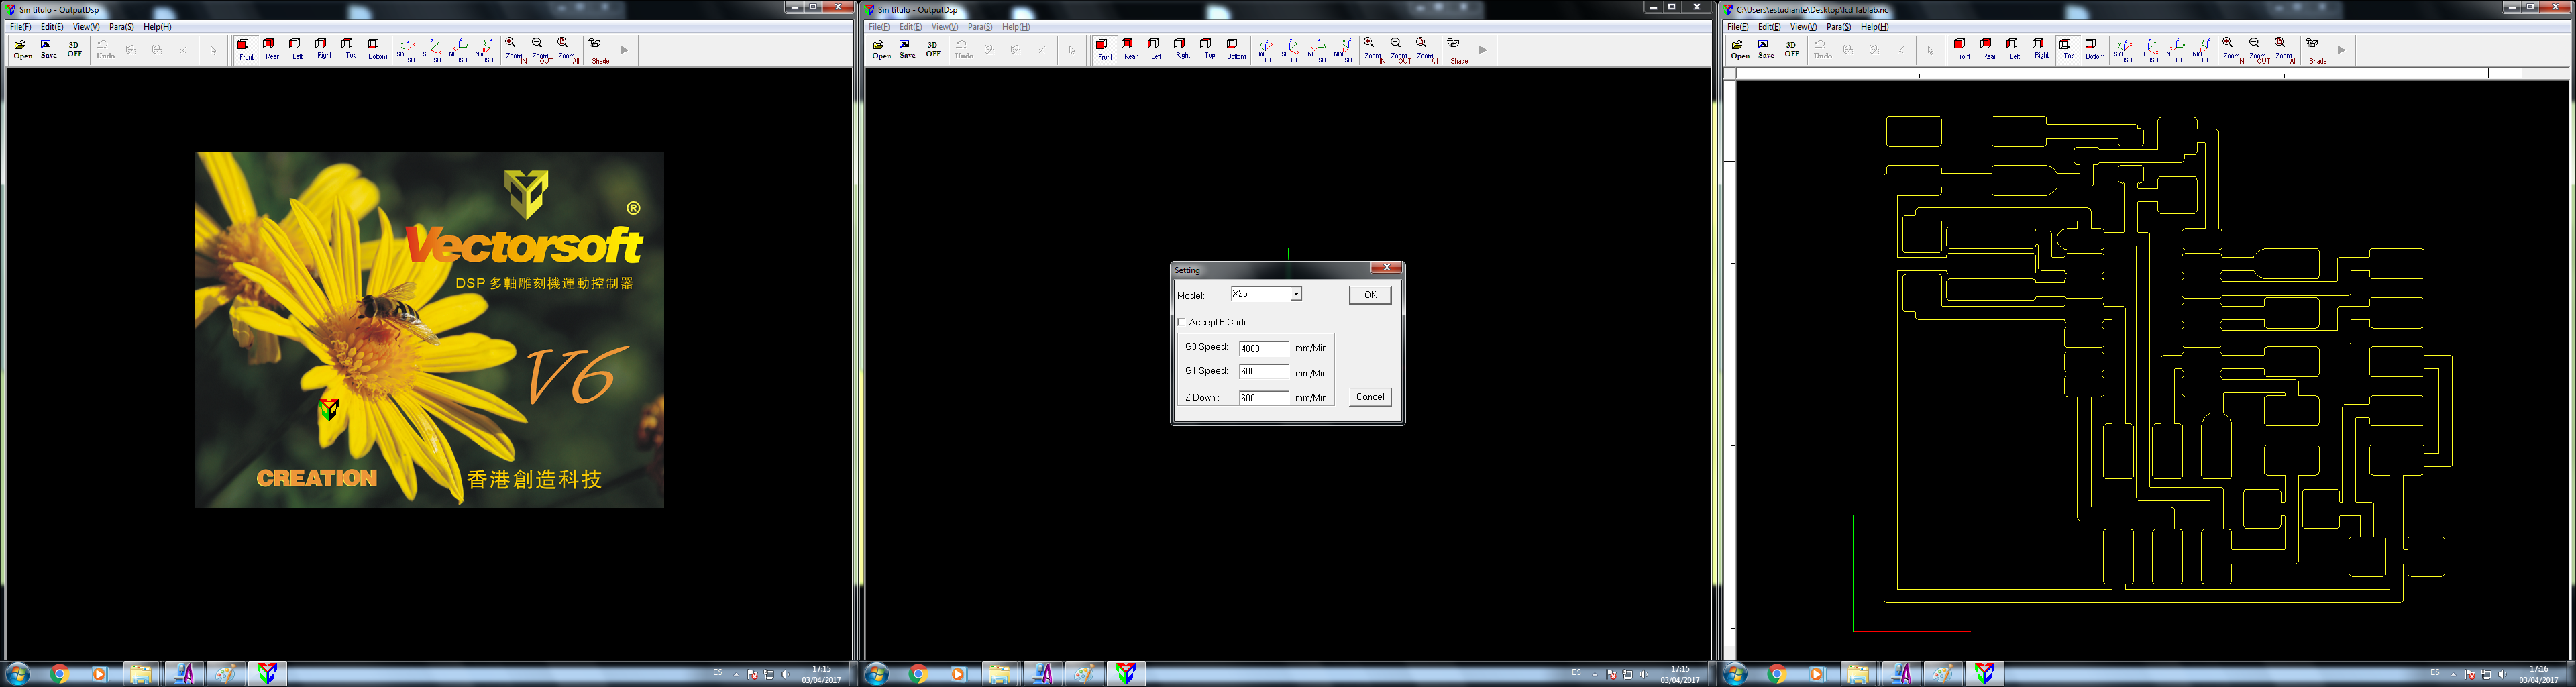Screen dimensions: 2576x687
Task: Click Open icon in splash-screen window toolbar
Action: pos(22,49)
